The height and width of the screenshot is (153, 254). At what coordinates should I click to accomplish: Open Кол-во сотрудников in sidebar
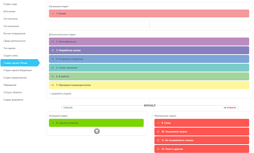click(14, 33)
